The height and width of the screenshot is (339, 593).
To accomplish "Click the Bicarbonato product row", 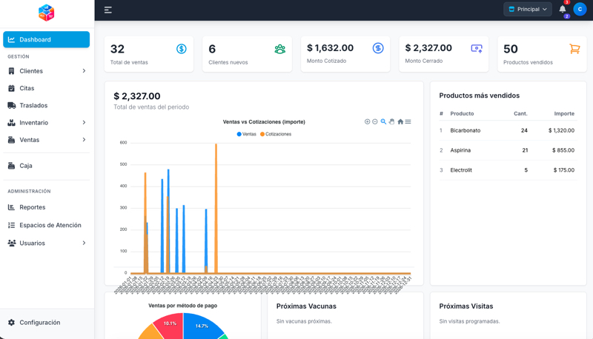I will (x=508, y=130).
